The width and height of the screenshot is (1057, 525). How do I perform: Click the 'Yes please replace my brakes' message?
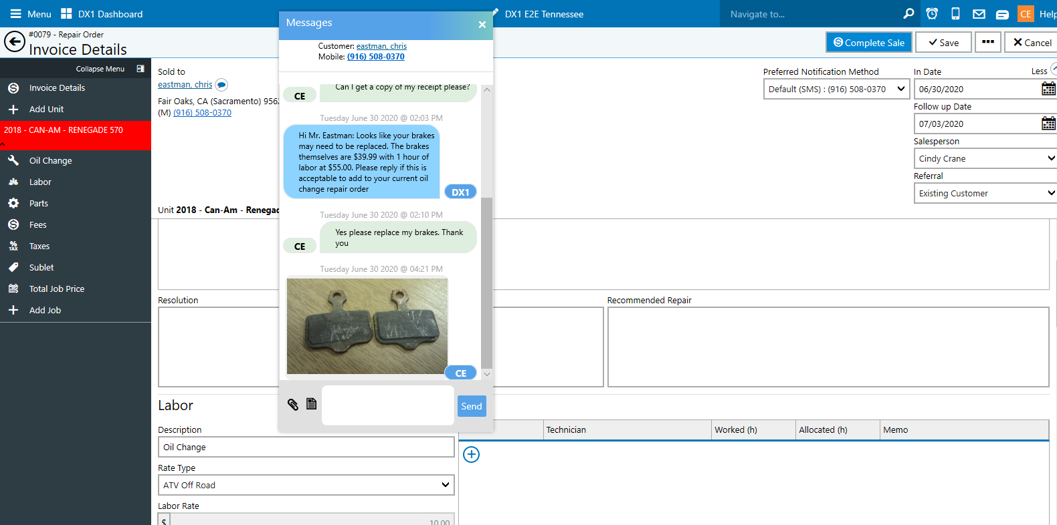pyautogui.click(x=399, y=238)
